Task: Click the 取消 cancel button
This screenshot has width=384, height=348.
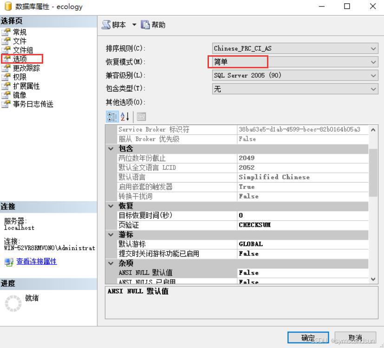Action: pyautogui.click(x=355, y=338)
